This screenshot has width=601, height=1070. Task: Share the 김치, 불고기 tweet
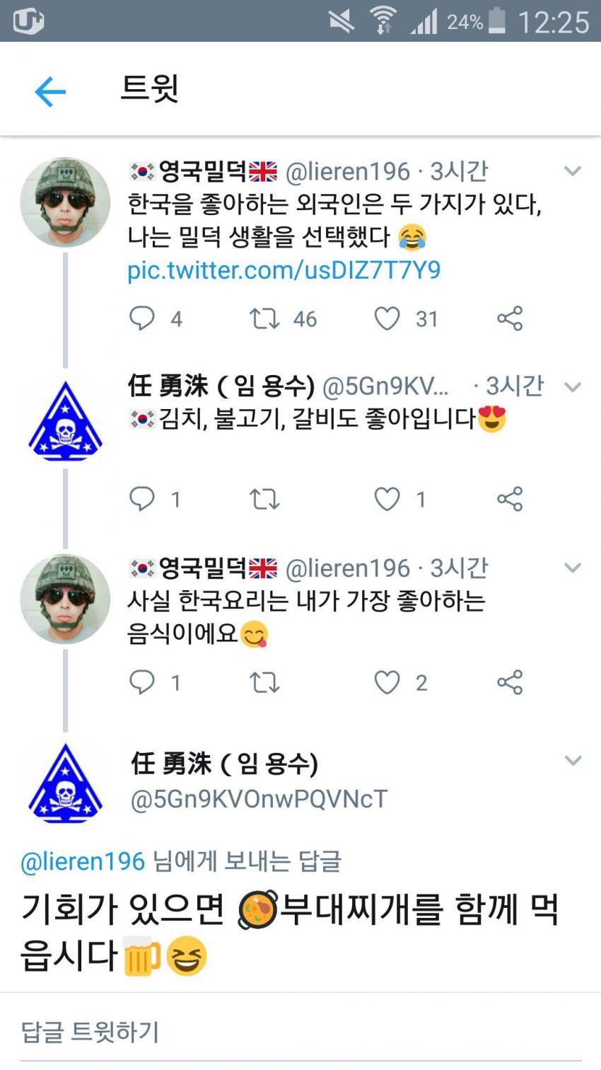[x=510, y=500]
